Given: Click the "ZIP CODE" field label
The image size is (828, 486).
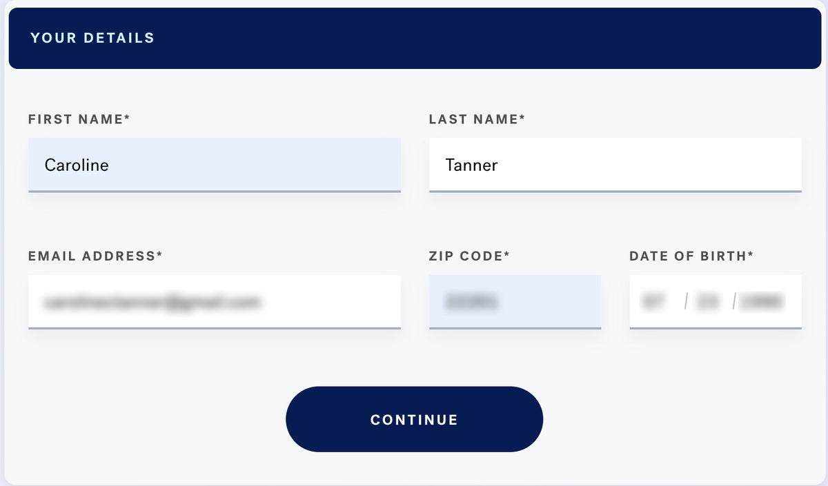Looking at the screenshot, I should (x=469, y=256).
